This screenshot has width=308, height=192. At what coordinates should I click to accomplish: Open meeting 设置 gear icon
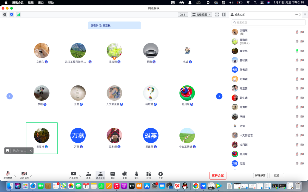coord(161,175)
